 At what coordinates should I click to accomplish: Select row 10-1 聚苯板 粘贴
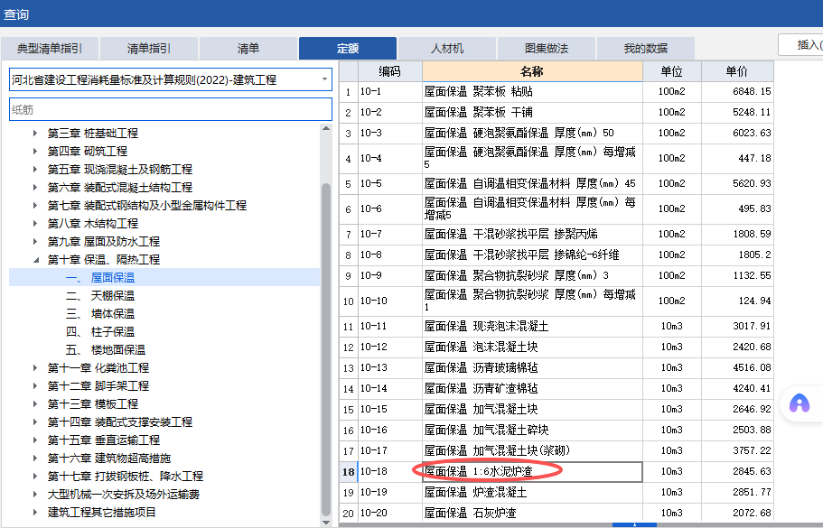click(556, 92)
